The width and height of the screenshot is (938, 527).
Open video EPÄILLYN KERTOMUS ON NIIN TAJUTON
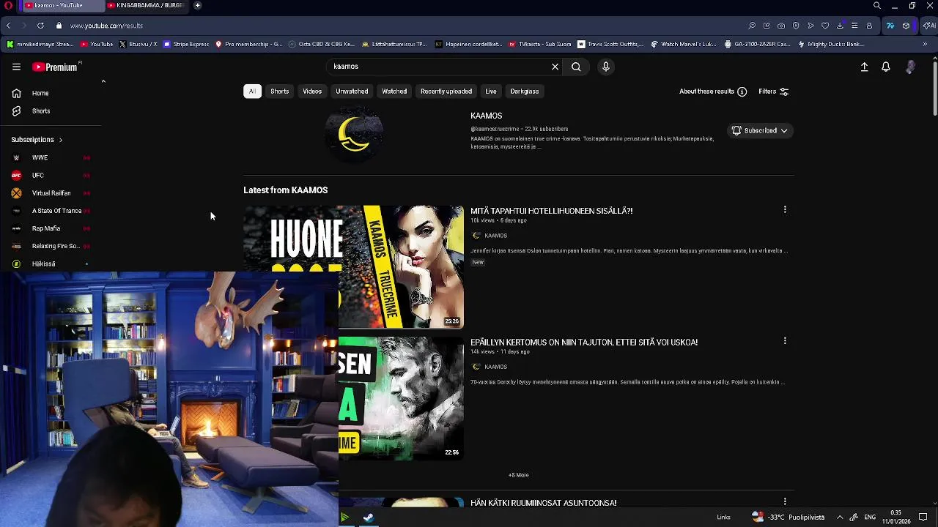[583, 342]
